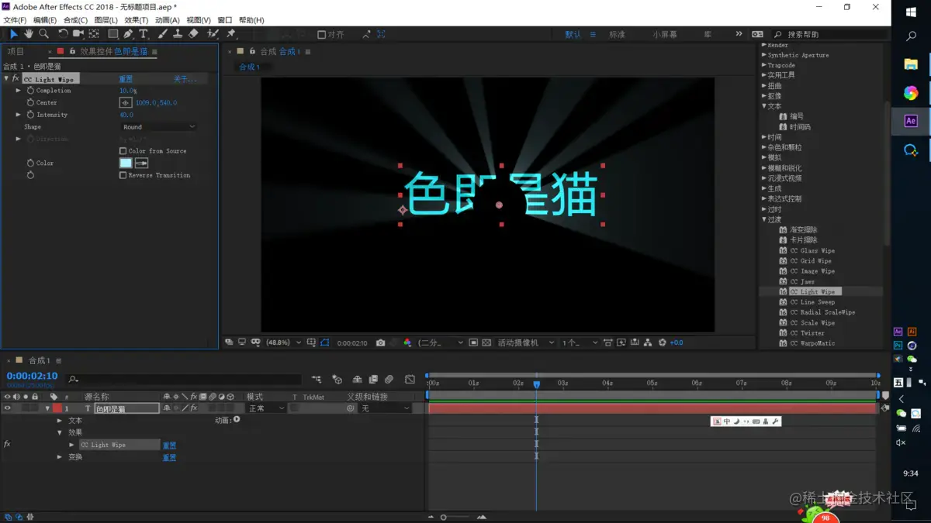Click 重置 beside CC Light Wipe in timeline

169,446
